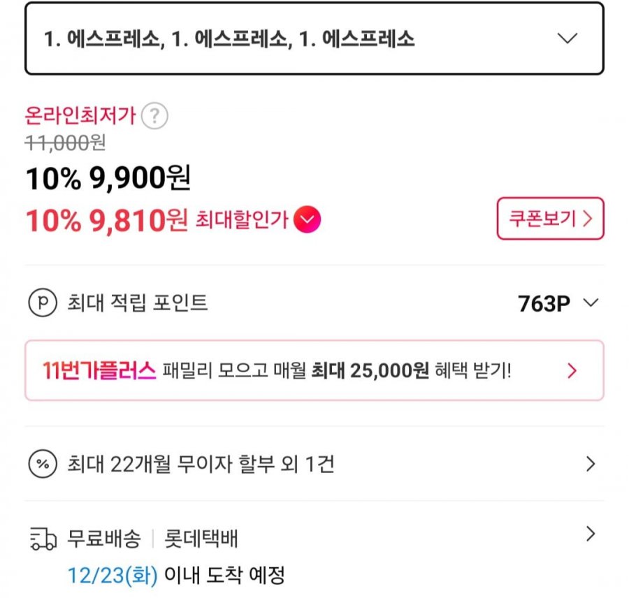Open the 쿠폰보기 coupon button
Viewport: 629px width, 598px height.
pyautogui.click(x=550, y=219)
